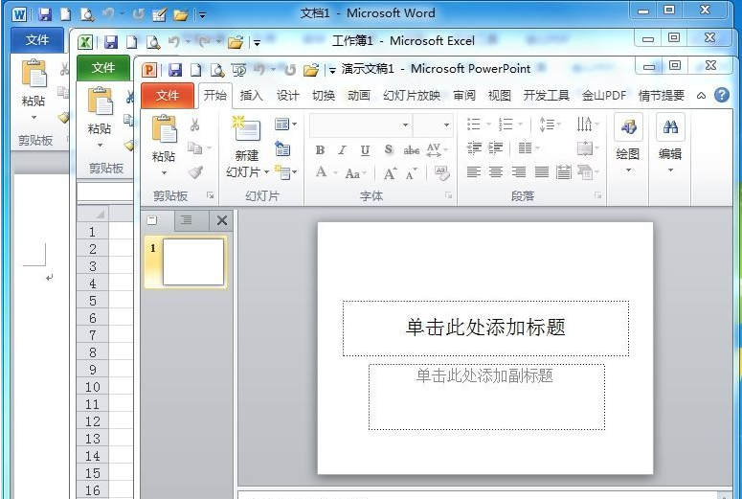Close the slides thumbnail pane
This screenshot has height=499, width=742.
click(x=221, y=220)
